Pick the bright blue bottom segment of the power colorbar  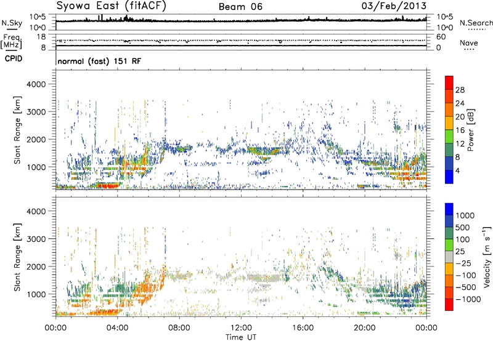pyautogui.click(x=449, y=177)
